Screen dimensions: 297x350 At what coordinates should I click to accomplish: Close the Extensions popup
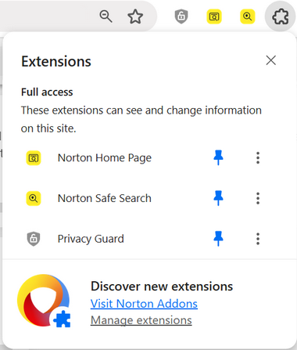271,60
